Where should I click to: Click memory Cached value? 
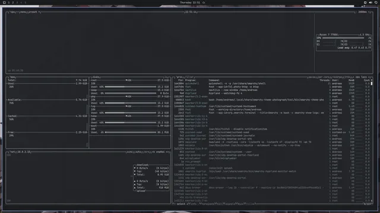point(81,116)
